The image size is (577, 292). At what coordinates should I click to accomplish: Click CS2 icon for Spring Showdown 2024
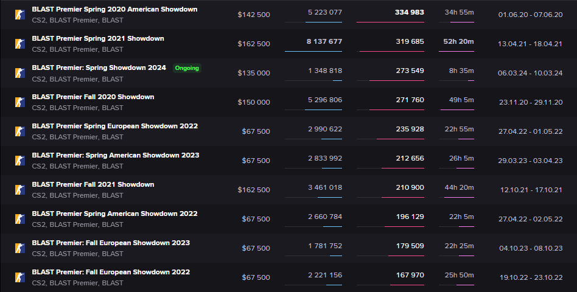coord(20,73)
